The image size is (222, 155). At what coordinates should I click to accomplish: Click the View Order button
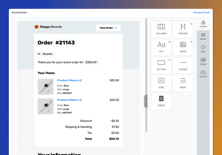click(x=108, y=28)
